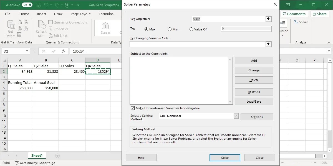Add a new constraint
333x166 pixels.
point(254,60)
